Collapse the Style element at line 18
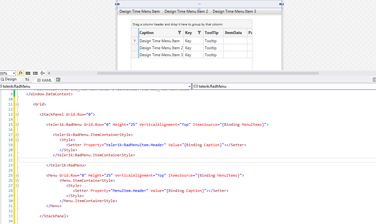Viewport: 376px width, 224px height. (x=17, y=140)
